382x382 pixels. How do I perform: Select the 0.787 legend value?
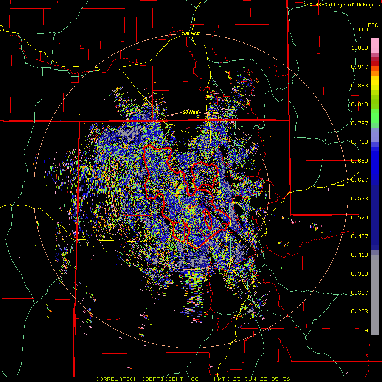click(360, 123)
